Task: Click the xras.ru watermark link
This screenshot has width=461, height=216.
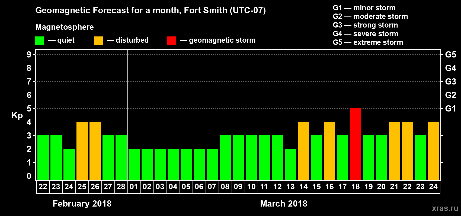Action: click(445, 208)
